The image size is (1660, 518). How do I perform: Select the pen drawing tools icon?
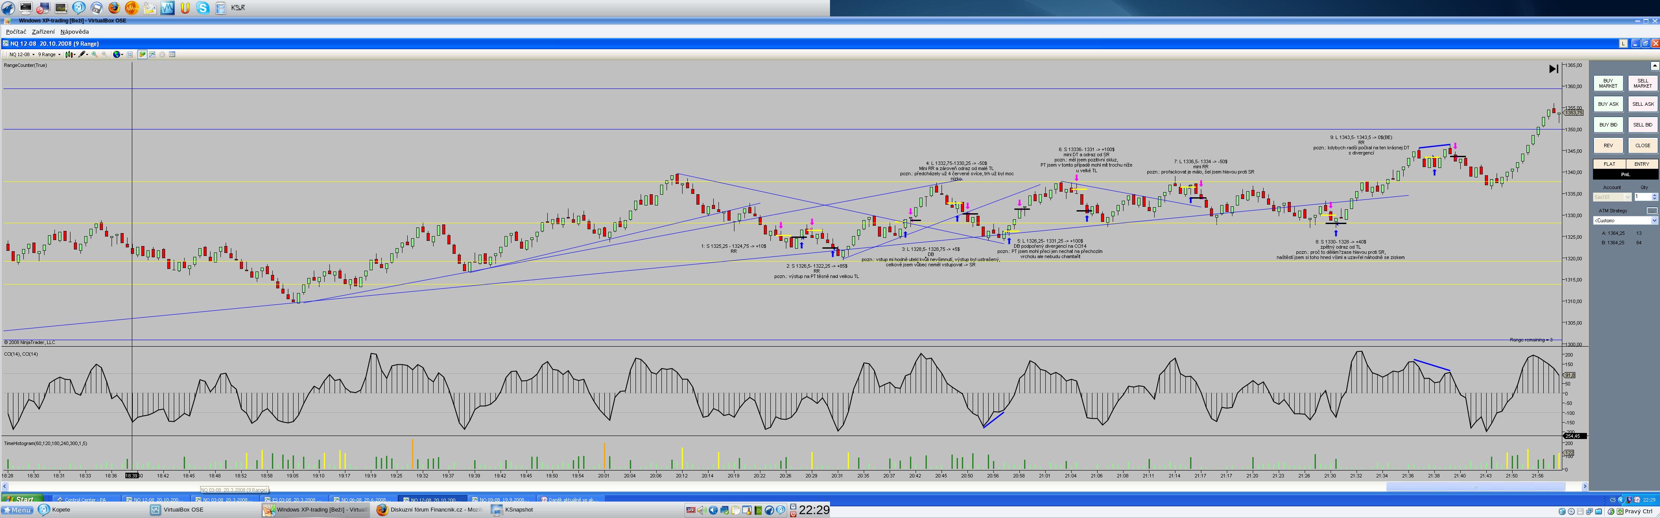point(82,55)
